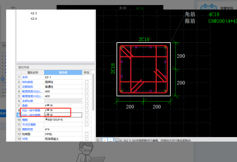Screen dimensions: 237x162
Task: Click the green 2C18 label above the section
Action: (144, 39)
